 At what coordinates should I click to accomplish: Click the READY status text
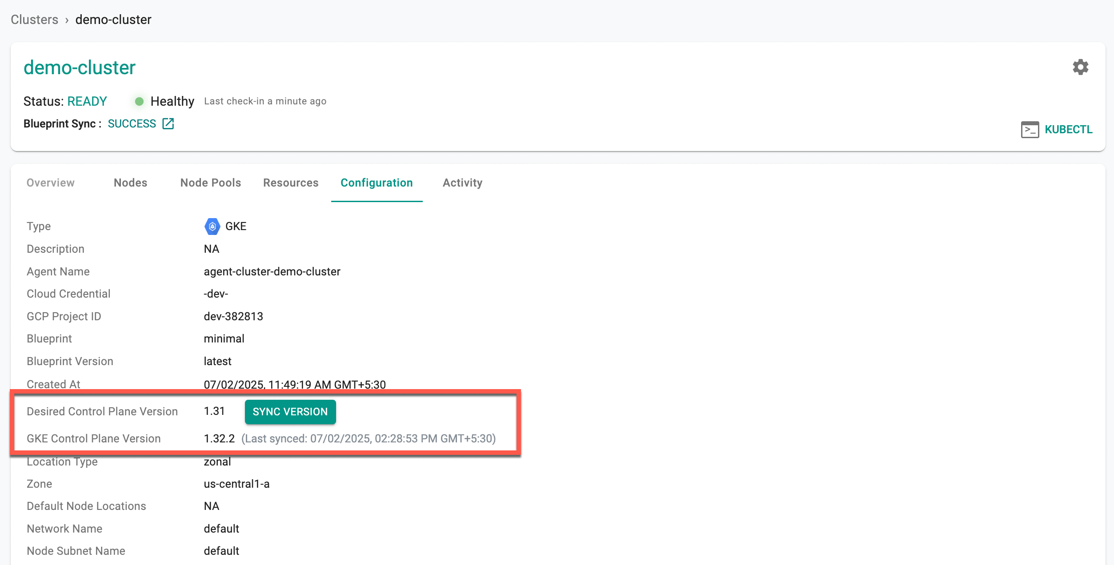(x=87, y=101)
